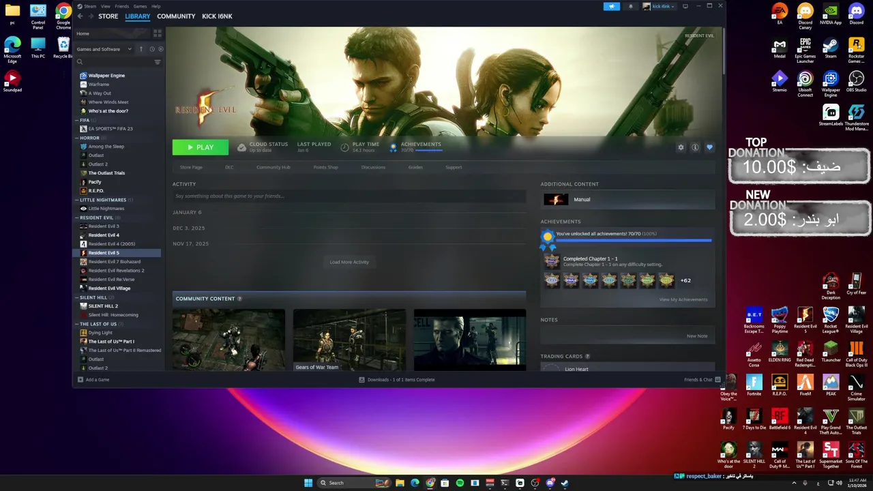
Task: Open game settings gear for Resident Evil 5
Action: coord(681,147)
